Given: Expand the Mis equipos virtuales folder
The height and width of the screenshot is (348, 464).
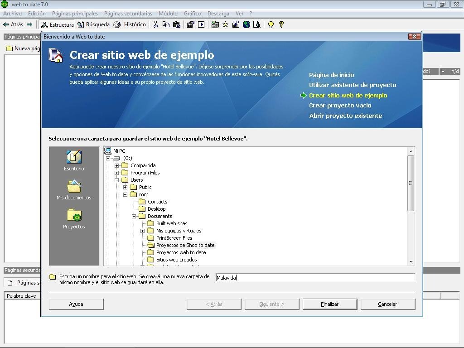Looking at the screenshot, I should pos(142,231).
